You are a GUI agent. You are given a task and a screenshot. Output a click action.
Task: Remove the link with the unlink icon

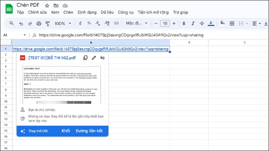point(103,58)
